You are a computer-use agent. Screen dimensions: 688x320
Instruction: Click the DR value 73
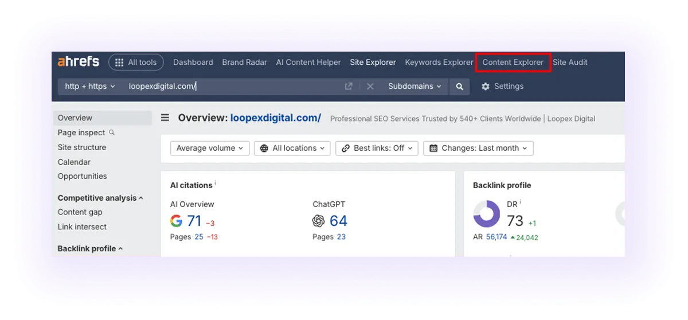click(515, 221)
